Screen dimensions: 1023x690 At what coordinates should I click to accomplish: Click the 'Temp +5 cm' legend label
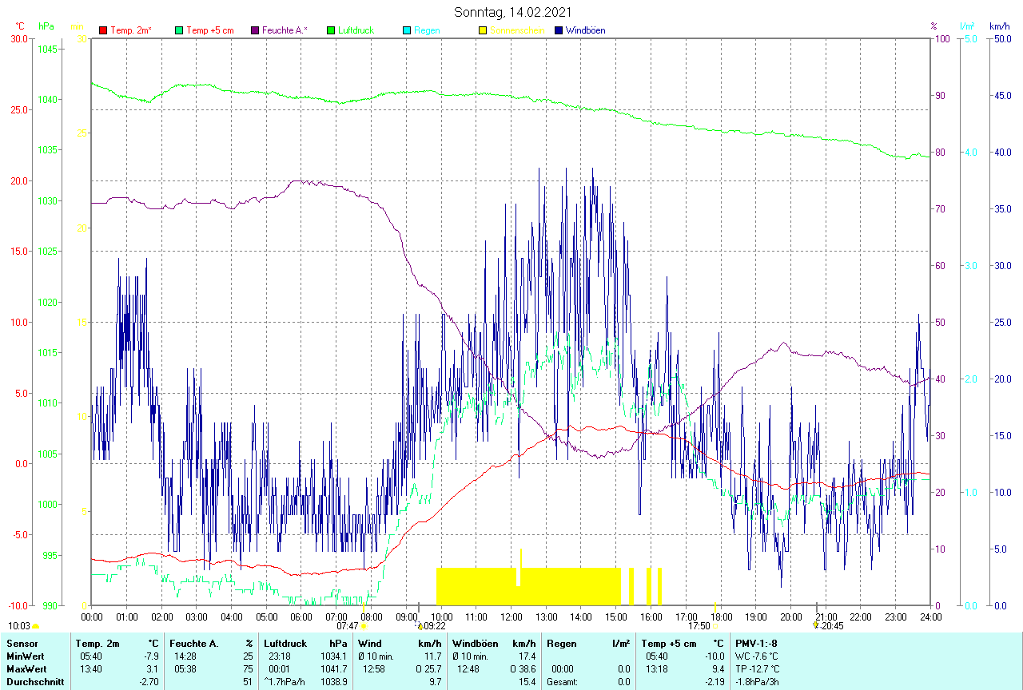pos(210,30)
